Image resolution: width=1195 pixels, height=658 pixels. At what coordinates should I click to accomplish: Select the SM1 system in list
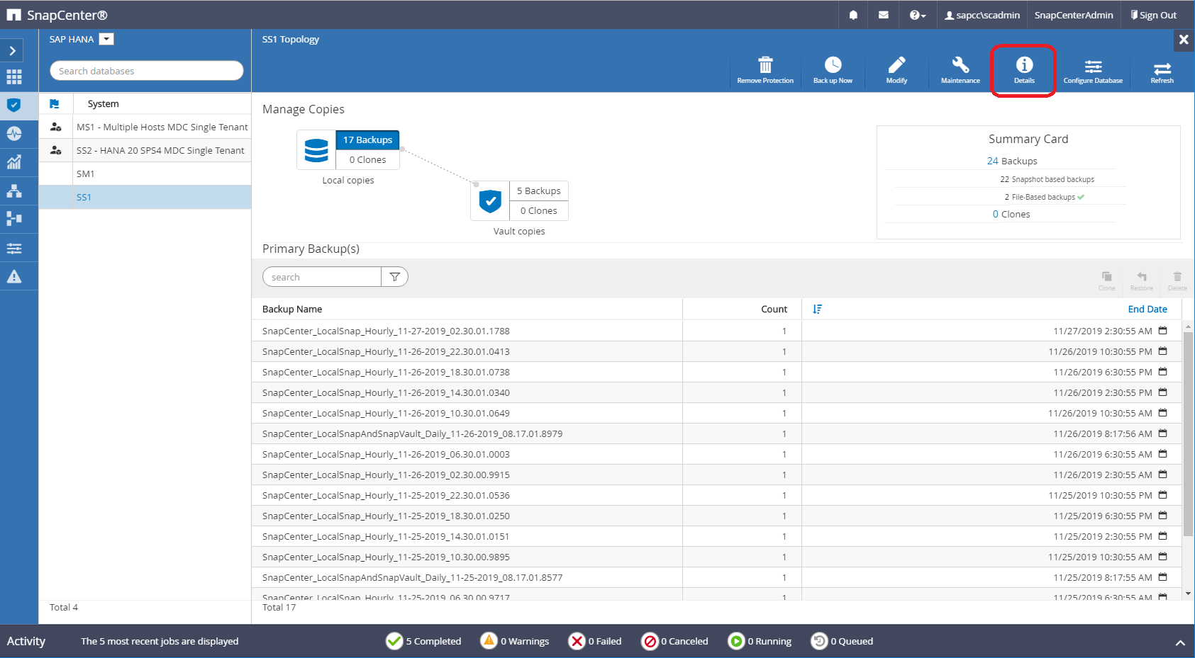86,174
